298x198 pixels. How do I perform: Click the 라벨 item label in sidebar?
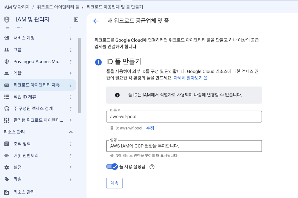click(17, 179)
